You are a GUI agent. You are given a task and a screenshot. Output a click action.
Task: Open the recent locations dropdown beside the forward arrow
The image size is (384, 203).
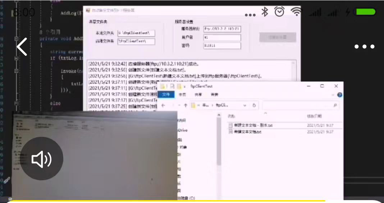(179, 105)
